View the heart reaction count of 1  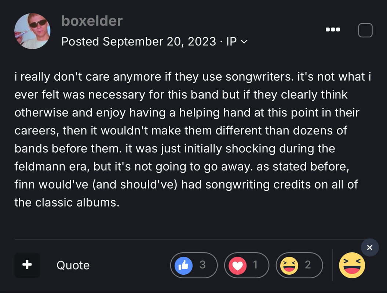[256, 265]
